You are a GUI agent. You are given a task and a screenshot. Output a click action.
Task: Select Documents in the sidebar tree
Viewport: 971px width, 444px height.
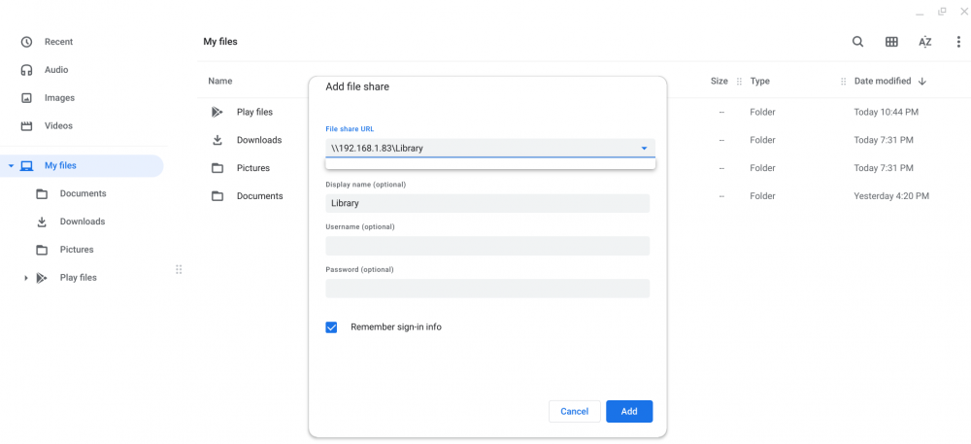point(83,193)
